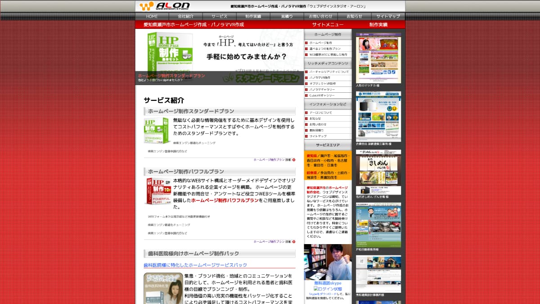Click the ALON Web Design Studio logo
Screen dimensions: 540x304
coord(164,6)
